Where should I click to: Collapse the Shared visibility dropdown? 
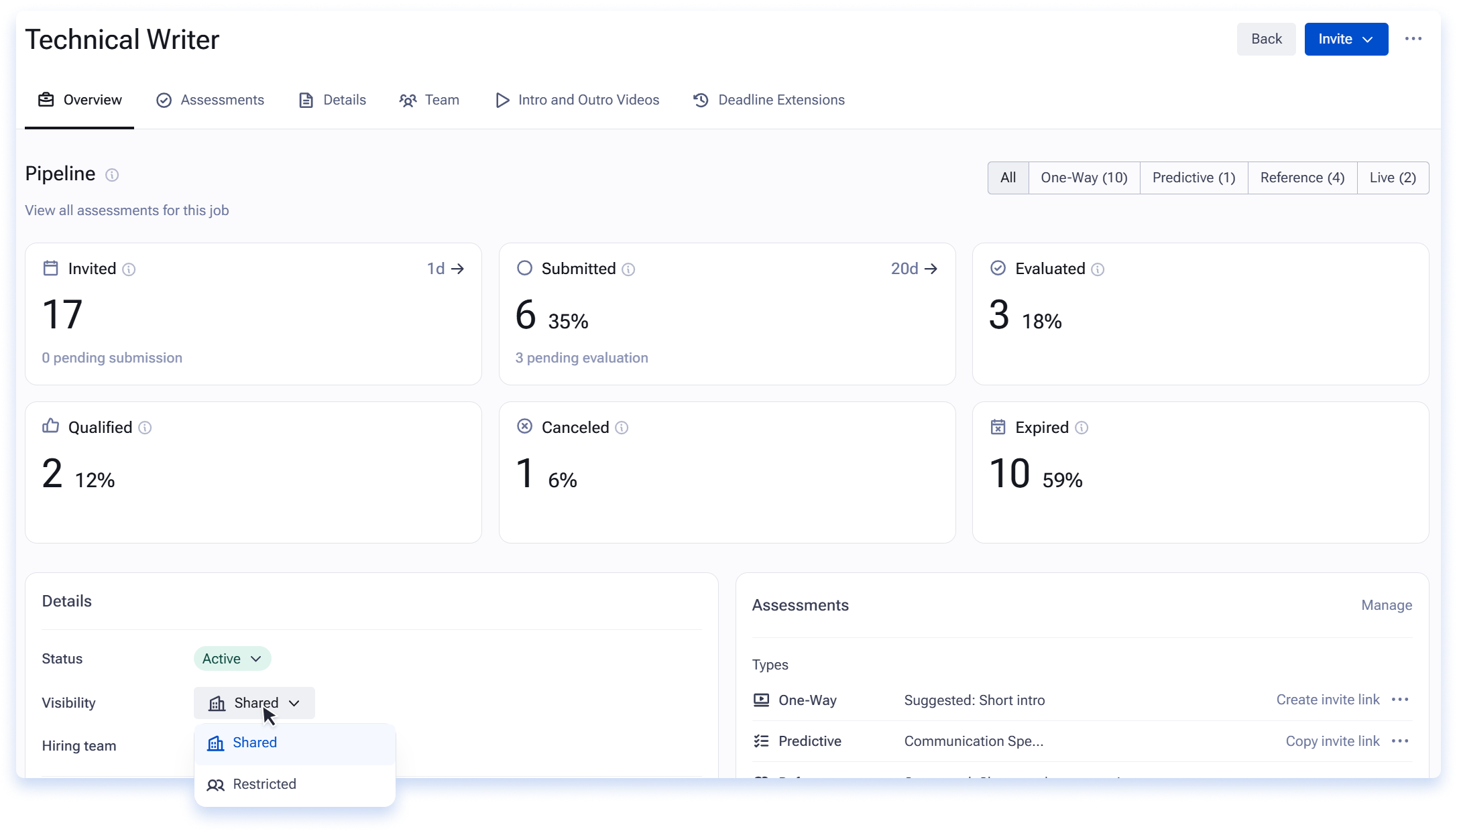[x=254, y=703]
